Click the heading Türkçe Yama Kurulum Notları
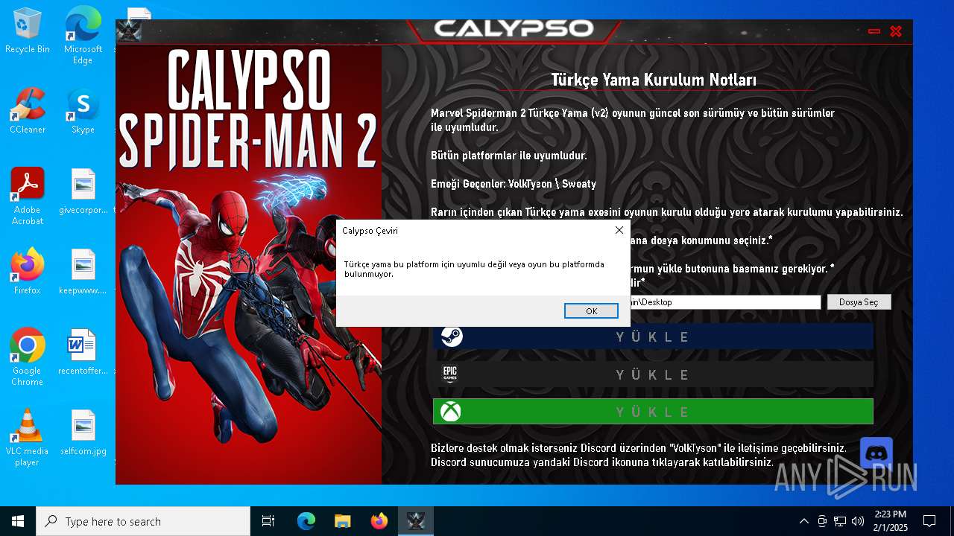The height and width of the screenshot is (536, 954). pos(654,80)
